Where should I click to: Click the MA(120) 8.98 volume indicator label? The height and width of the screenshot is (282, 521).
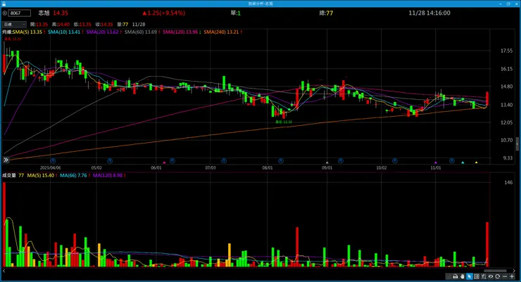coord(108,176)
